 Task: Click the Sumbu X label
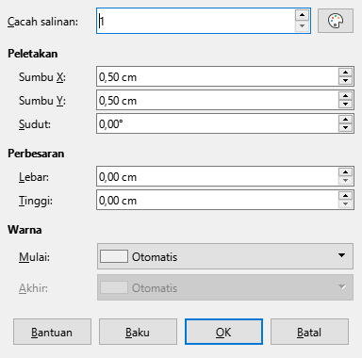[42, 77]
